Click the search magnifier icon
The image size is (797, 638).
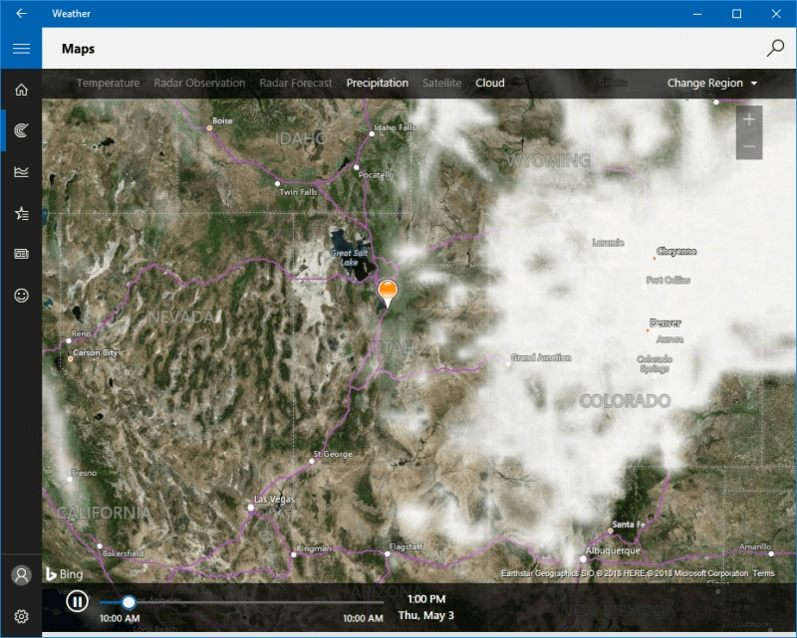775,48
